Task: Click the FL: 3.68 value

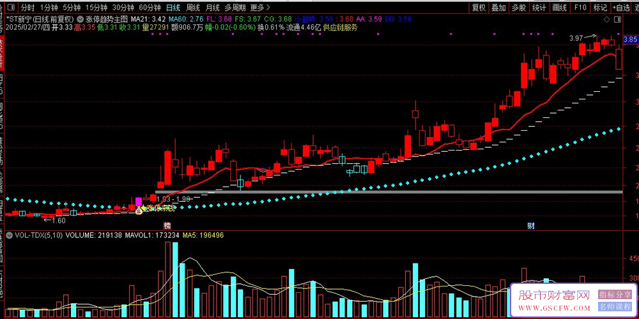Action: pos(219,19)
